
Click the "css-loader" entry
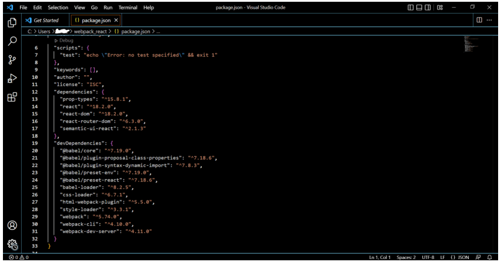(94, 194)
